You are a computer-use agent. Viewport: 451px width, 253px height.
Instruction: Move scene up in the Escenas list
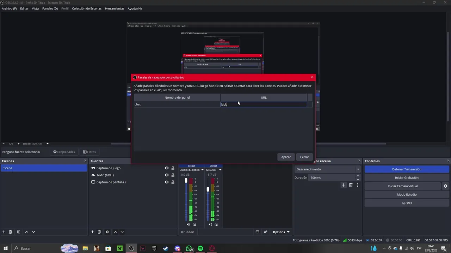click(x=27, y=232)
